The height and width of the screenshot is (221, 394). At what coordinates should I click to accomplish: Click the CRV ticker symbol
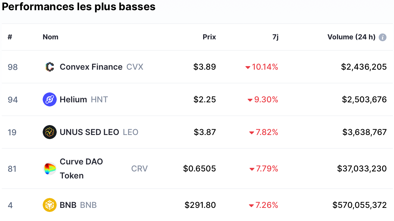coord(139,169)
